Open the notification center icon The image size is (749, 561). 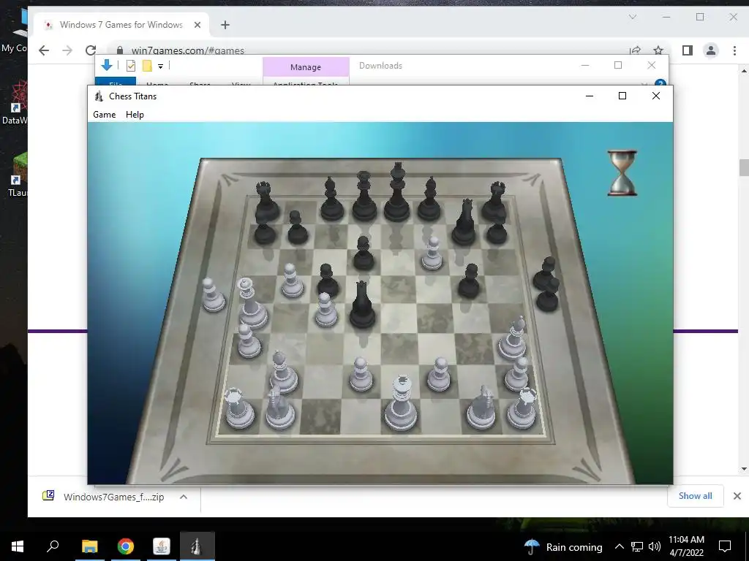click(725, 546)
